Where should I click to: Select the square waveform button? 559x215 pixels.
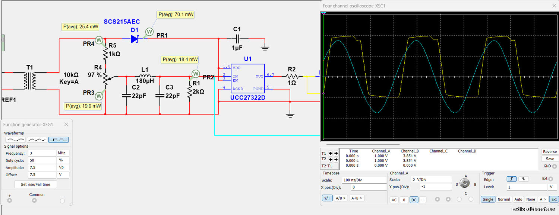point(59,139)
